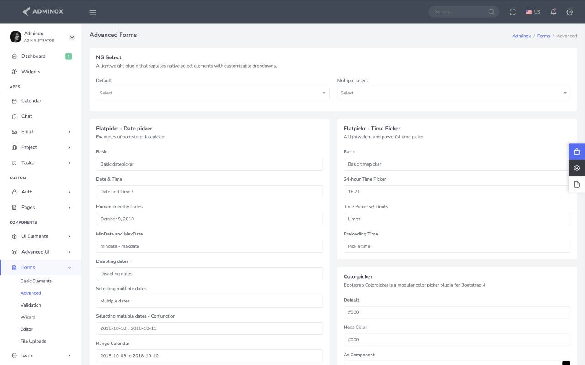
Task: Expand the Tasks submenu chevron
Action: tap(69, 163)
